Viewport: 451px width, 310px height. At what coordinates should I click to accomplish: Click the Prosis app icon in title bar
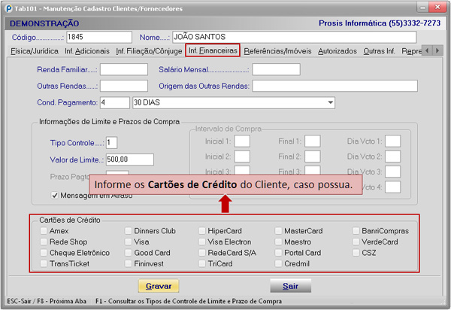pyautogui.click(x=9, y=8)
